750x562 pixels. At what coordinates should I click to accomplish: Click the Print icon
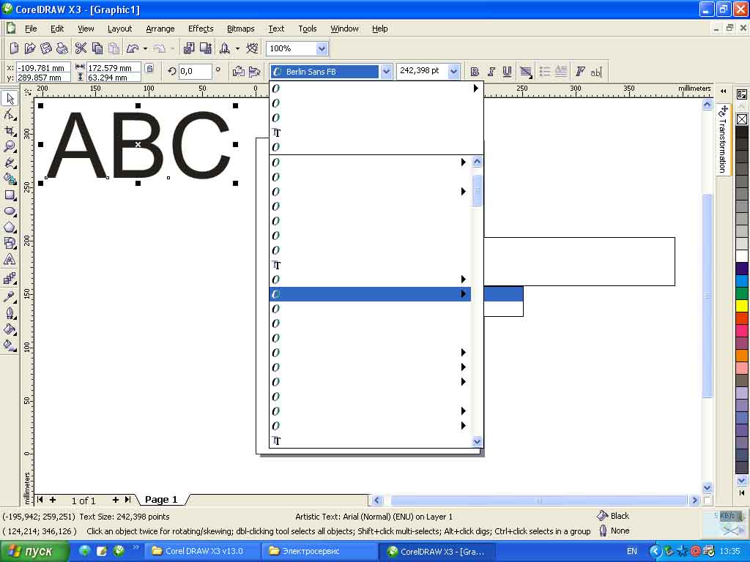click(x=62, y=48)
